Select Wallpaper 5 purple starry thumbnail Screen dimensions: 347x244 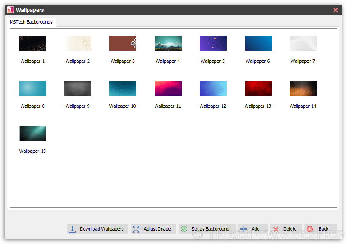click(213, 43)
